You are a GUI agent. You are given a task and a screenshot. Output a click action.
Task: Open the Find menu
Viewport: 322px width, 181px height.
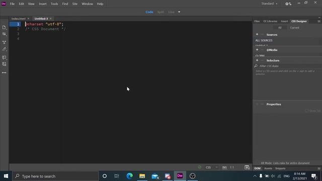tap(65, 4)
